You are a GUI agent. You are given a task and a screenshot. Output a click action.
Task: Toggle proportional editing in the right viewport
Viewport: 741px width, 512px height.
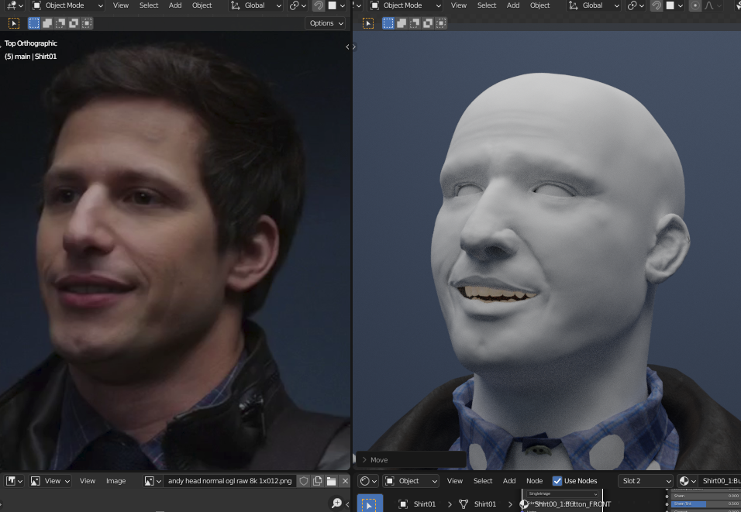point(694,5)
